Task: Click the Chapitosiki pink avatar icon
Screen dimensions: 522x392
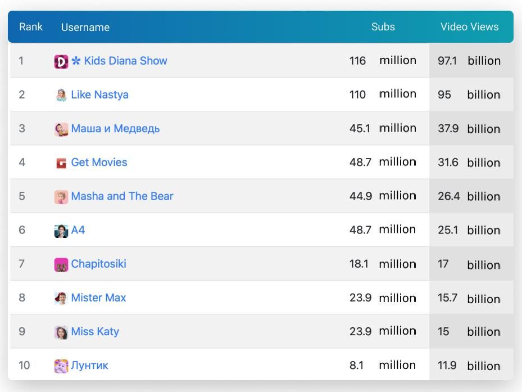Action: (61, 264)
